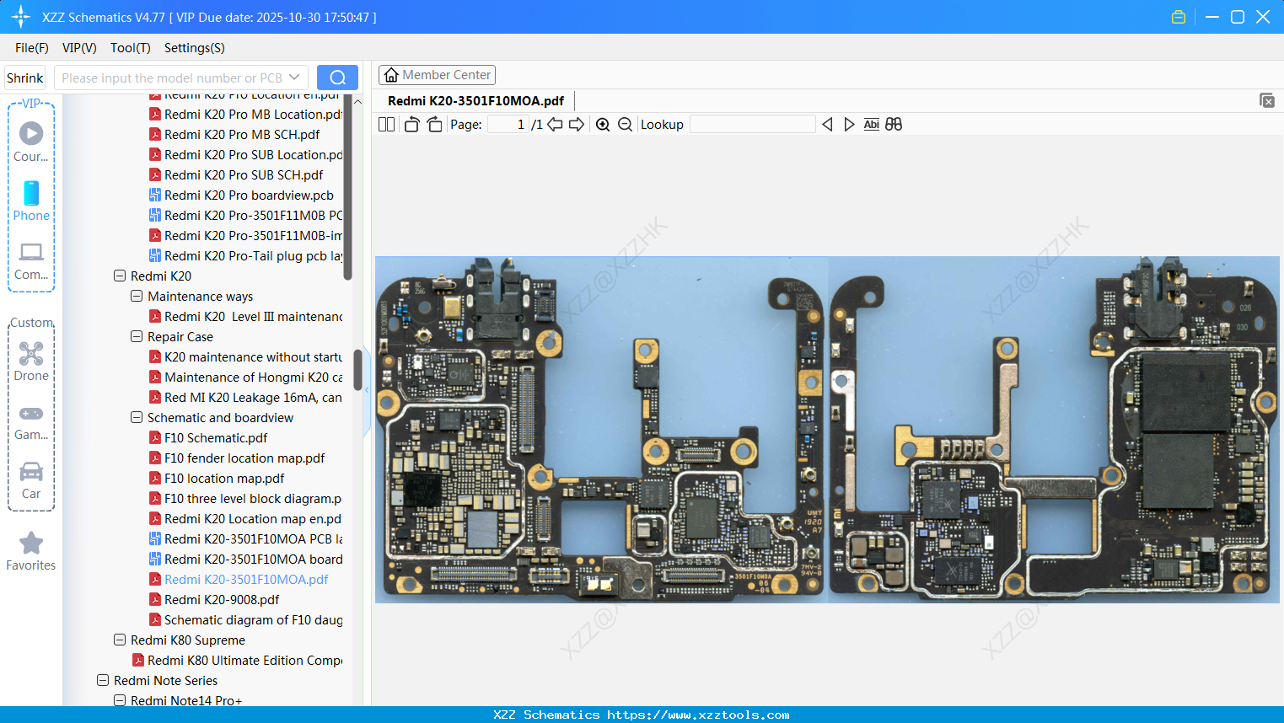Rotate the page clockwise
The height and width of the screenshot is (723, 1284).
(434, 125)
